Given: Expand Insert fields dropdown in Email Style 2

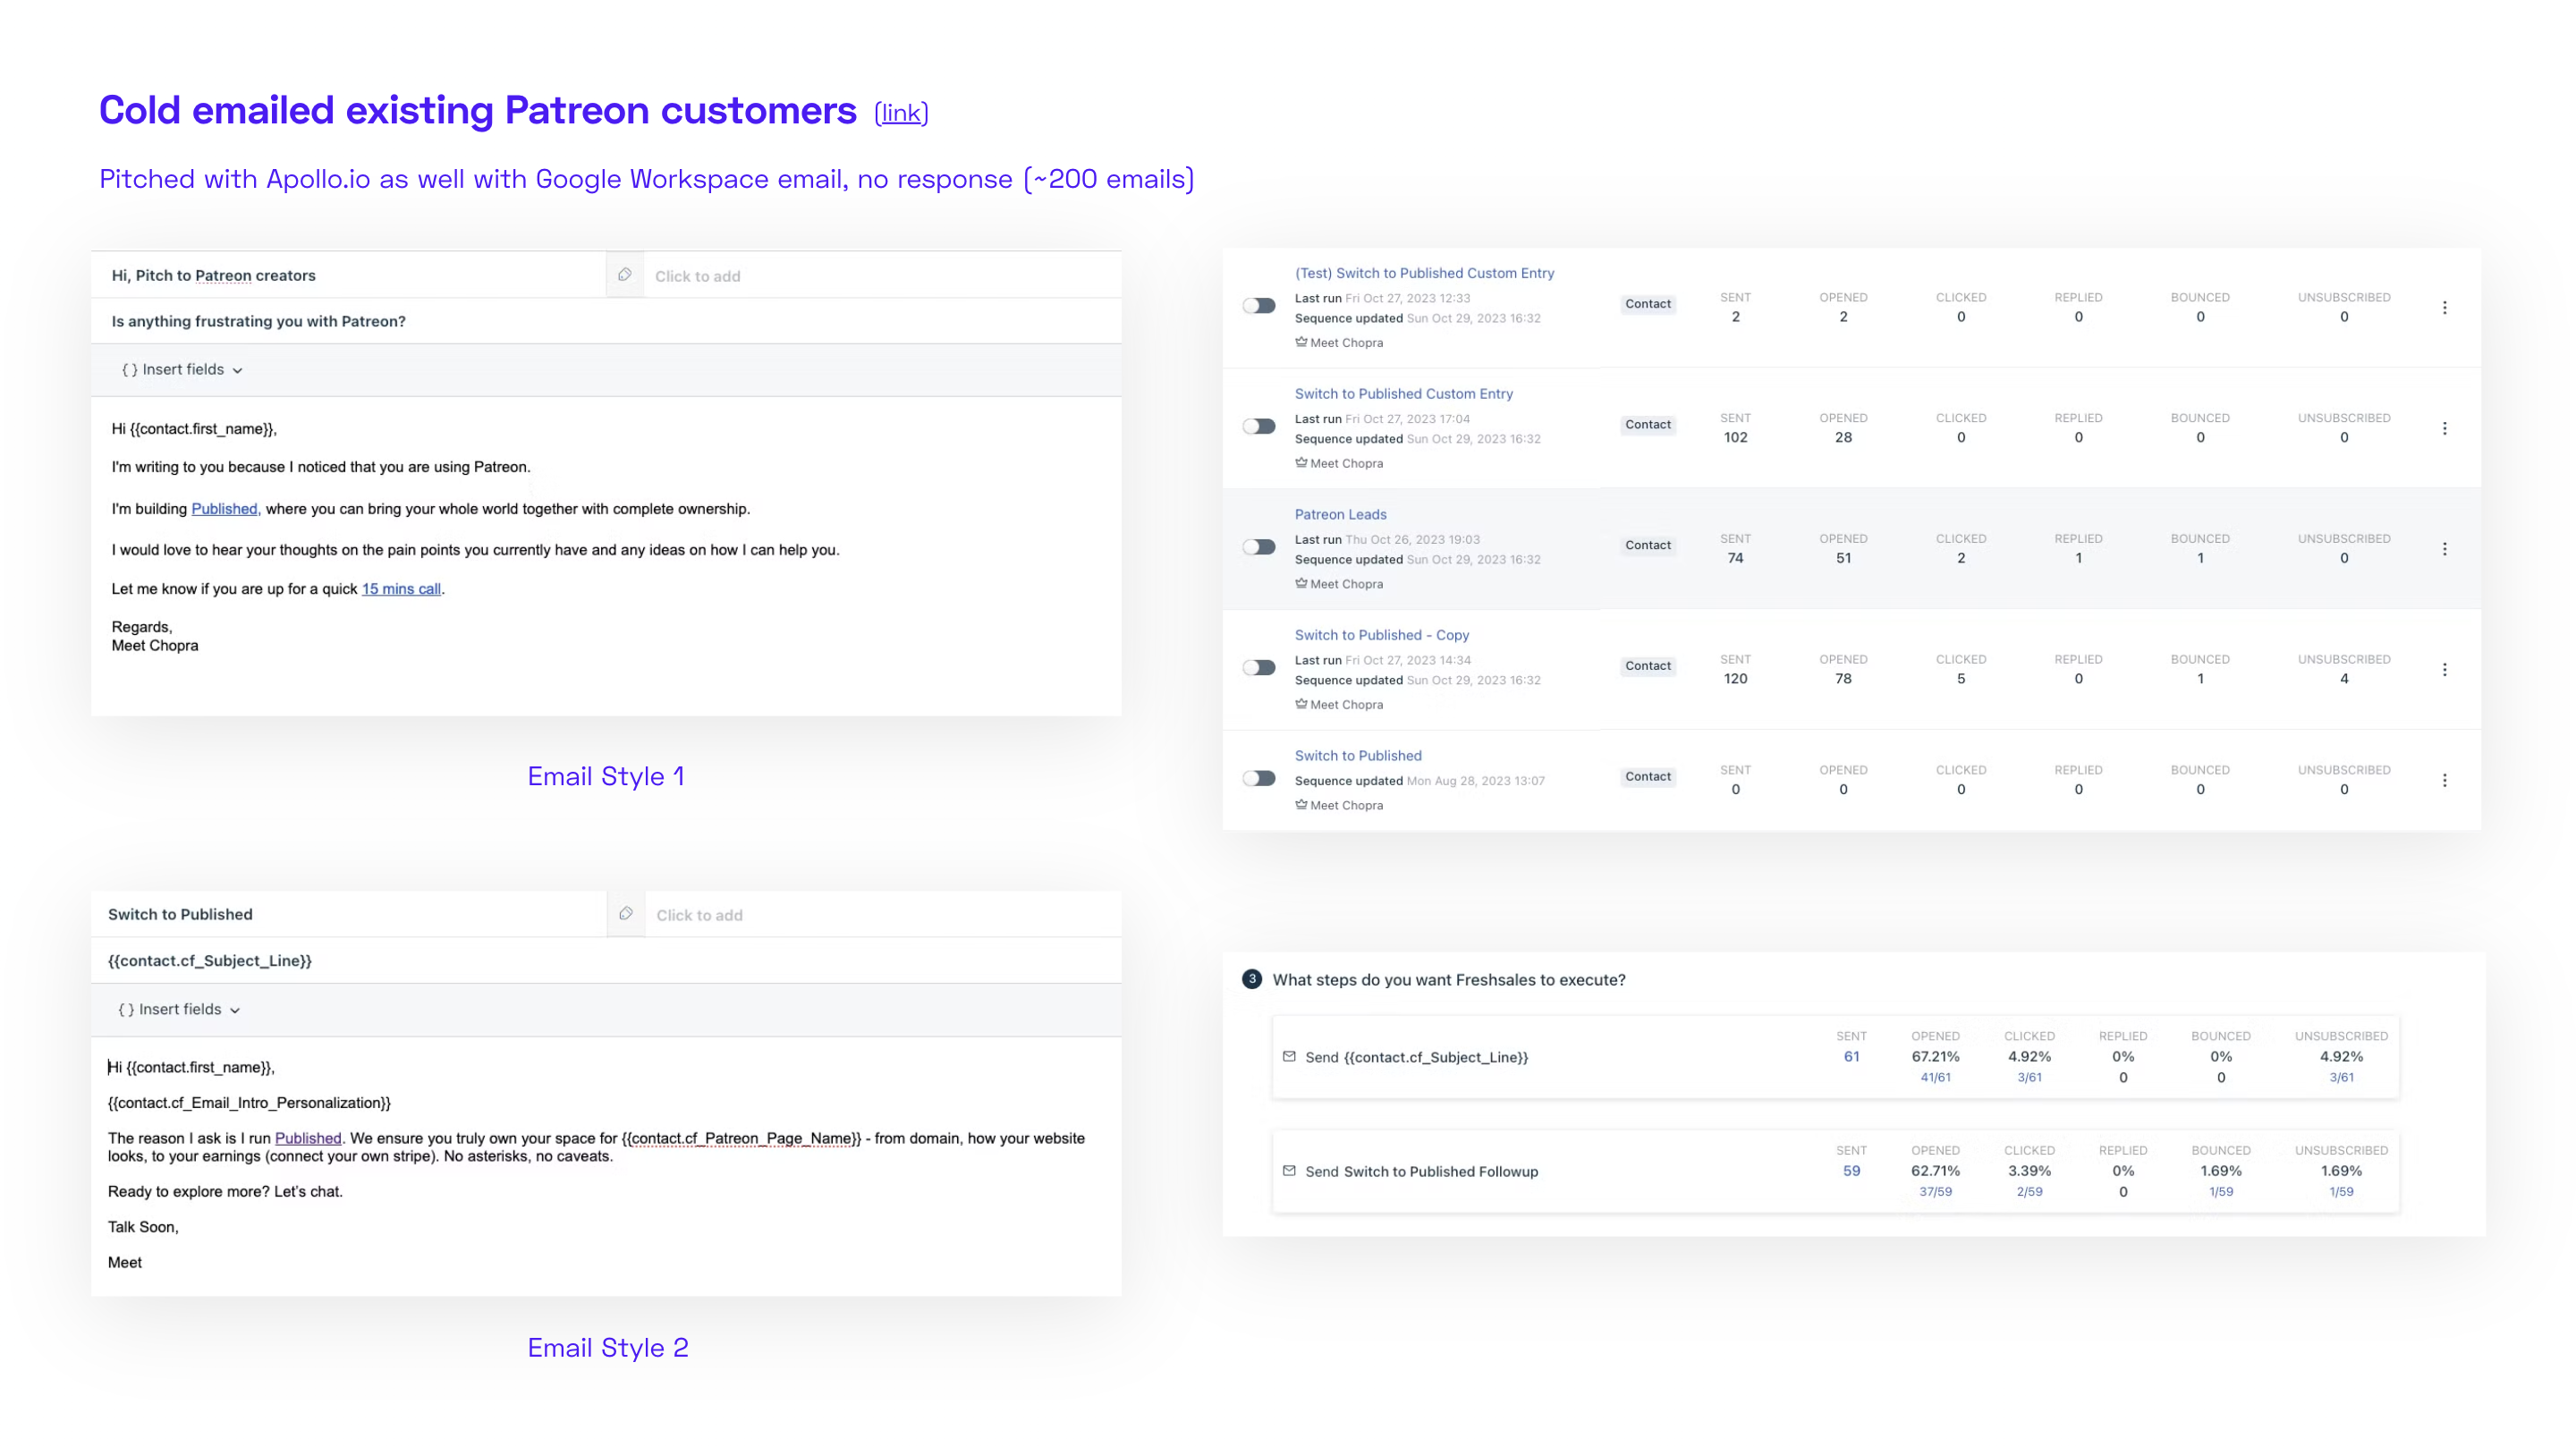Looking at the screenshot, I should pyautogui.click(x=179, y=1010).
